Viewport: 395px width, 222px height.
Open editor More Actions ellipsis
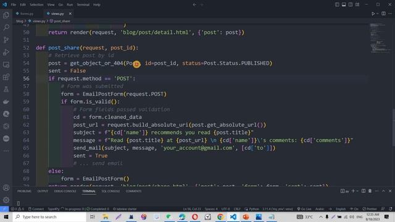pos(390,14)
